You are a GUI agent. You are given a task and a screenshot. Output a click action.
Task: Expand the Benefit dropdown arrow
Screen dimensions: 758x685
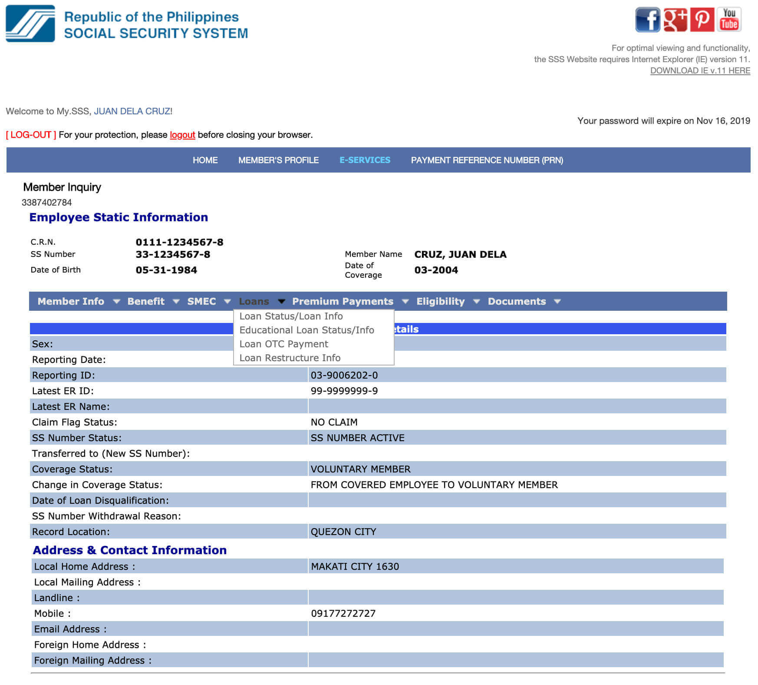click(176, 301)
